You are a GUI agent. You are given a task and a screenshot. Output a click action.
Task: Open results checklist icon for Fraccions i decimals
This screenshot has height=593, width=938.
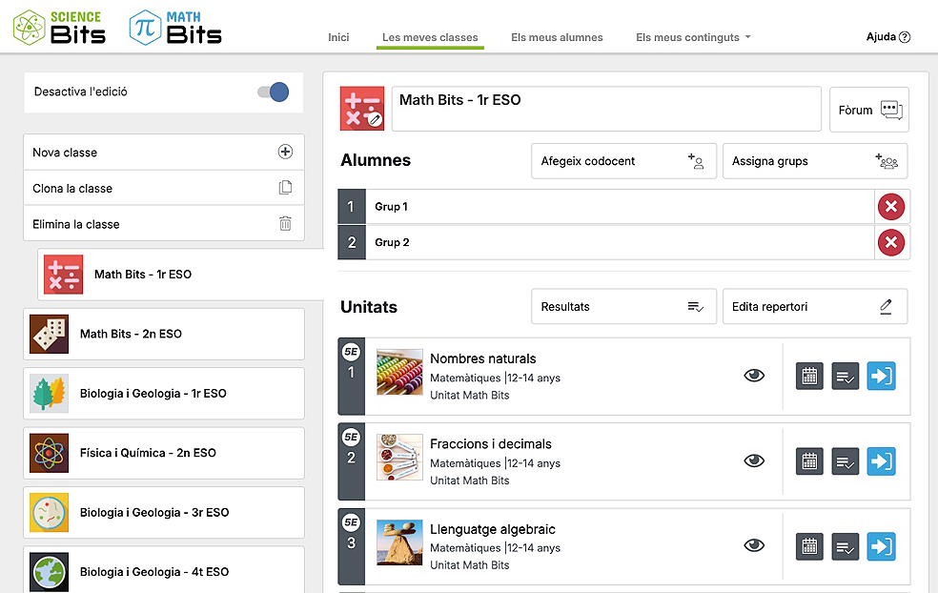(845, 461)
